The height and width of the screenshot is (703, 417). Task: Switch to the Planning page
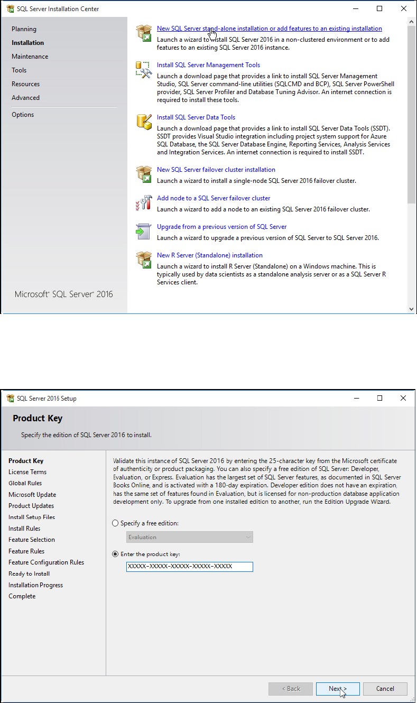[x=24, y=29]
